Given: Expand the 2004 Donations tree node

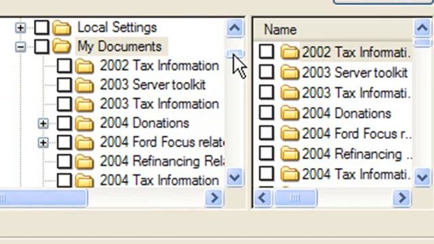Looking at the screenshot, I should point(43,123).
